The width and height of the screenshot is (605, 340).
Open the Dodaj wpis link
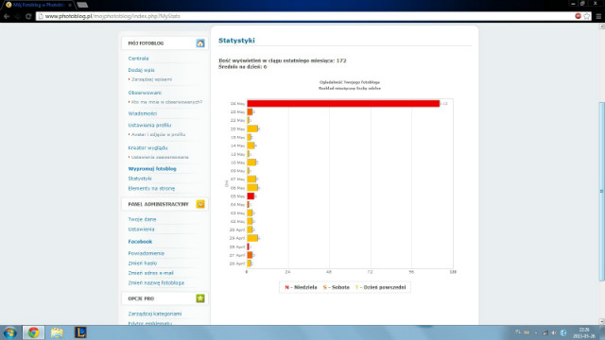pos(141,70)
